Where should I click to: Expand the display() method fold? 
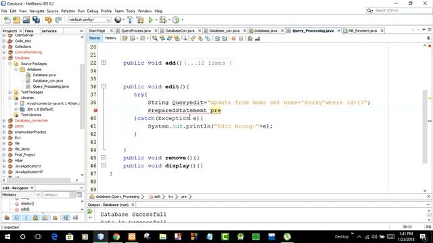pyautogui.click(x=104, y=165)
